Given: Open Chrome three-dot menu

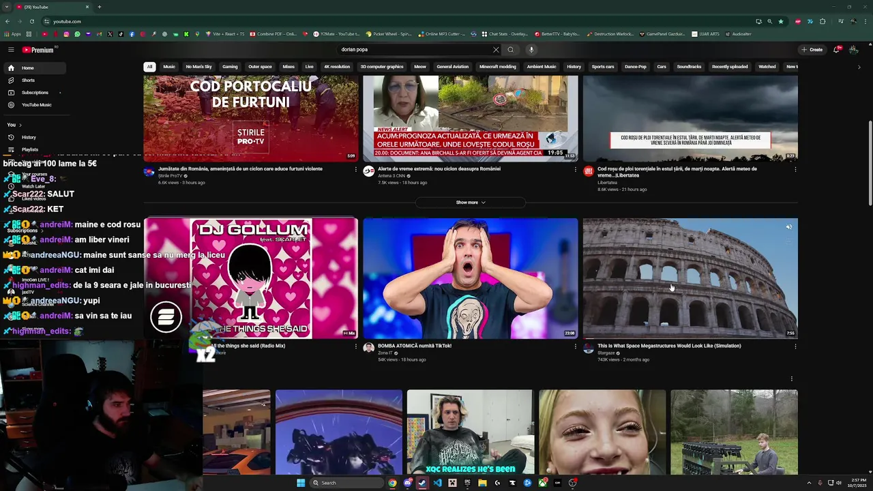Looking at the screenshot, I should [865, 21].
